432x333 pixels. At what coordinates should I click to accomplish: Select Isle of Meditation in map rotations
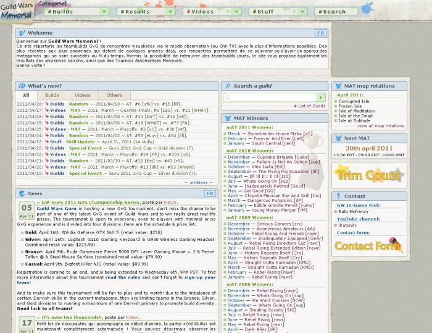coord(357,111)
